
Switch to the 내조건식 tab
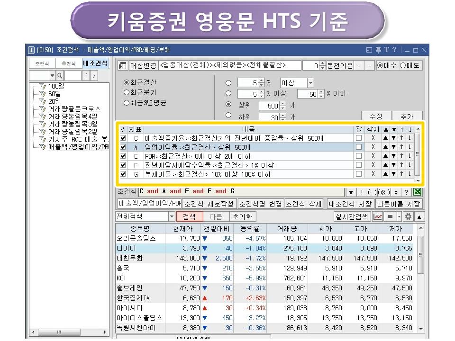coord(95,63)
